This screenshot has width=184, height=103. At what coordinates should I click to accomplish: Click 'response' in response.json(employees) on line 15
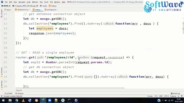[37, 33]
